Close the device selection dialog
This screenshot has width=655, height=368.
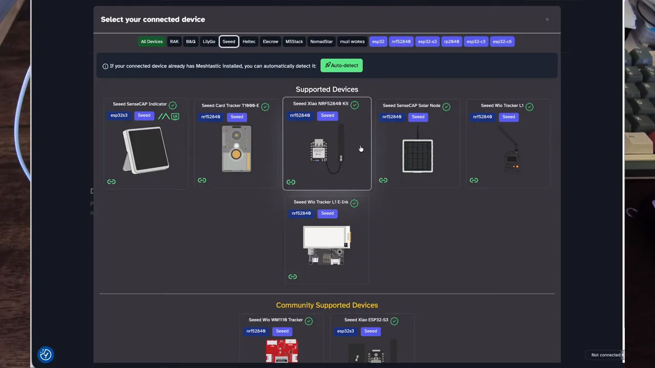click(547, 19)
